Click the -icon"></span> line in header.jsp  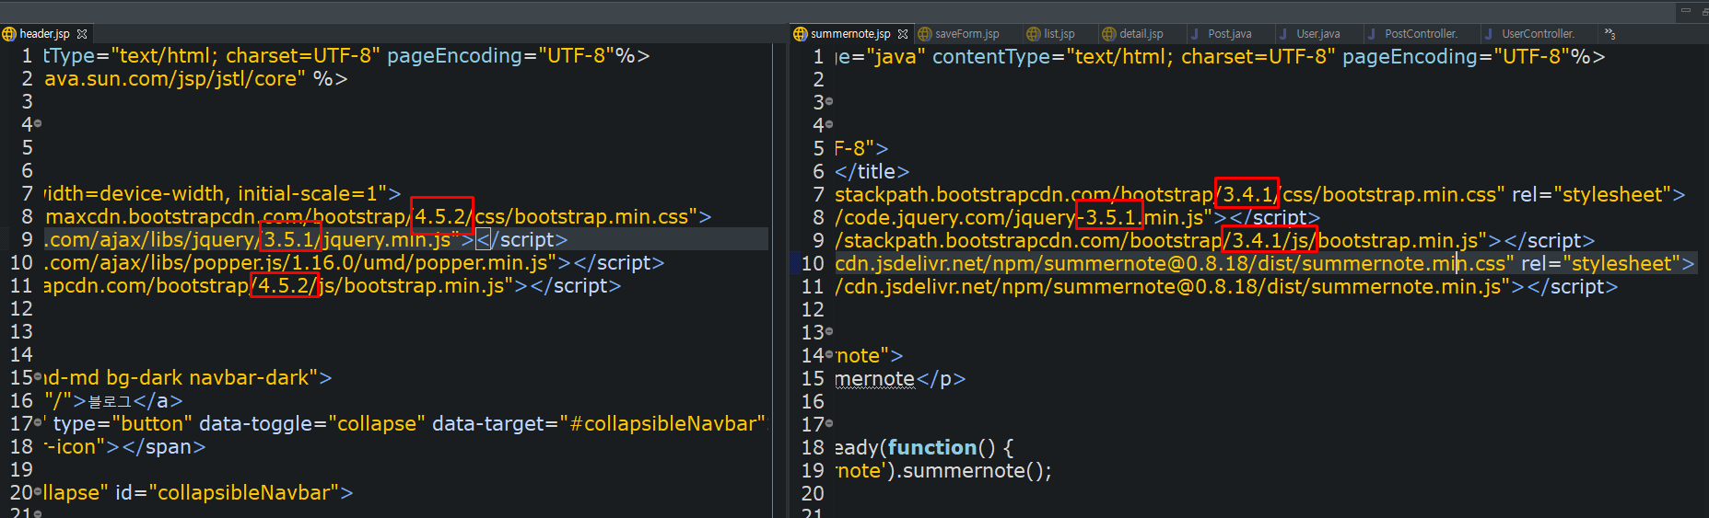click(125, 447)
